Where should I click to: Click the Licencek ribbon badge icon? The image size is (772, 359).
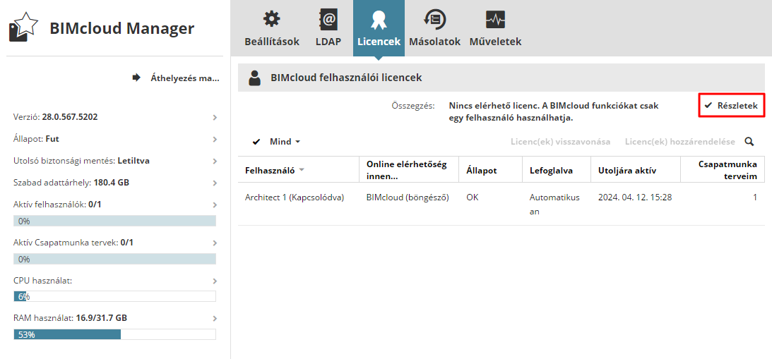(x=378, y=20)
